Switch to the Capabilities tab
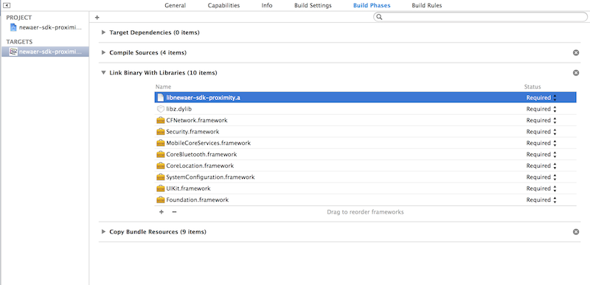Image resolution: width=590 pixels, height=285 pixels. coord(224,6)
